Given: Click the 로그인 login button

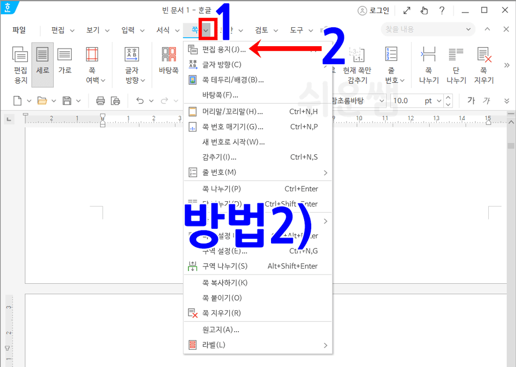Looking at the screenshot, I should point(374,10).
